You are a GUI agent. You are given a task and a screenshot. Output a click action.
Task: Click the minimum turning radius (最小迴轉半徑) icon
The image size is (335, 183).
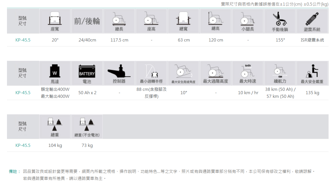(151, 71)
